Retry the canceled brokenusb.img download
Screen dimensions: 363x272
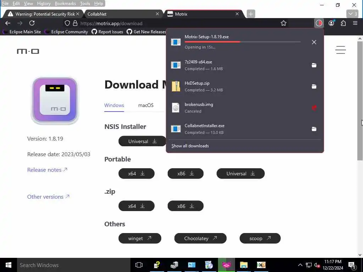(x=314, y=108)
